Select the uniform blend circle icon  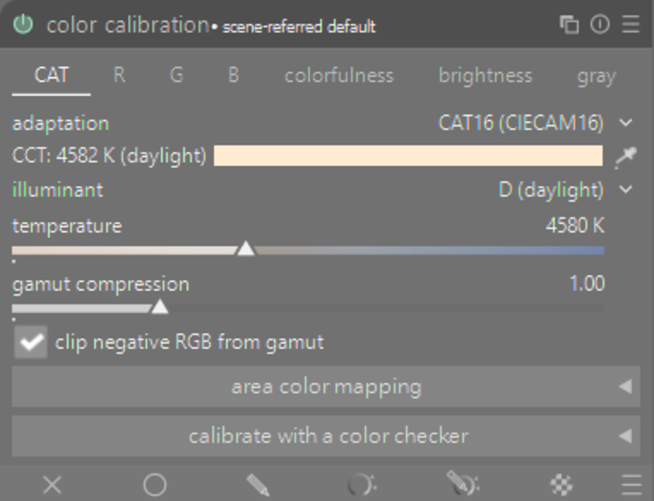click(x=155, y=486)
